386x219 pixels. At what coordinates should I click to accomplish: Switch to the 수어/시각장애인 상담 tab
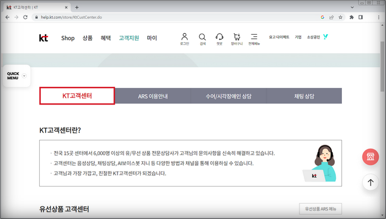pyautogui.click(x=229, y=96)
